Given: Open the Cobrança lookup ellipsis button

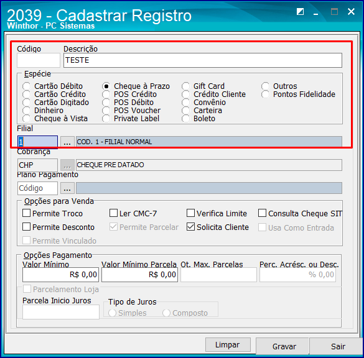Looking at the screenshot, I should click(x=67, y=165).
